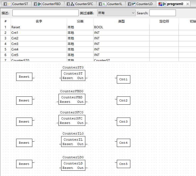This screenshot has width=196, height=176.
Task: Select the Cnt3 type INT cell
Action: coord(121,44)
